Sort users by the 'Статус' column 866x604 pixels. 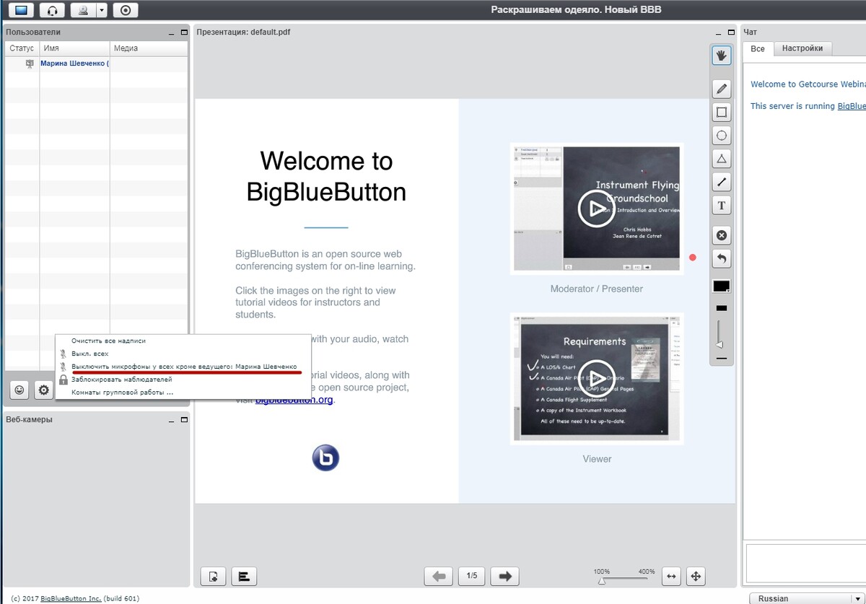pos(22,48)
